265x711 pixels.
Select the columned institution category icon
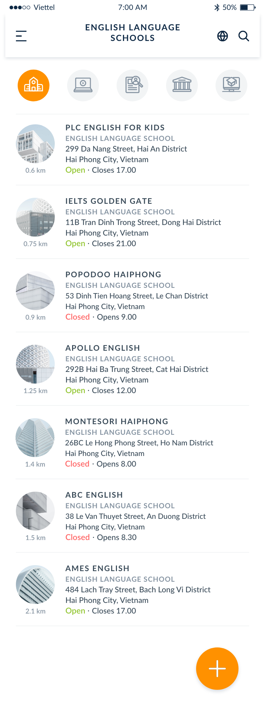pos(182,85)
